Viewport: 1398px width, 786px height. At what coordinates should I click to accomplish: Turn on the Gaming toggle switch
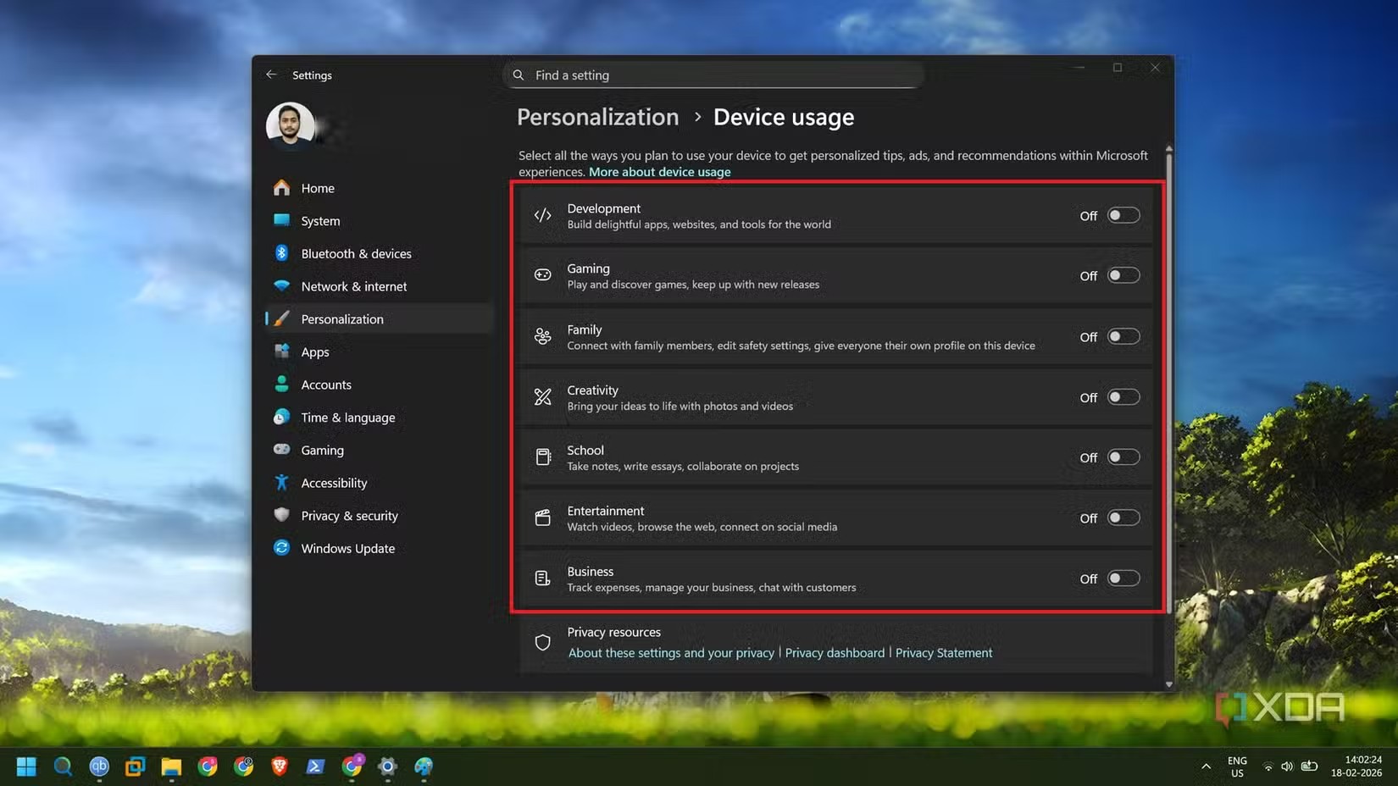(x=1123, y=275)
